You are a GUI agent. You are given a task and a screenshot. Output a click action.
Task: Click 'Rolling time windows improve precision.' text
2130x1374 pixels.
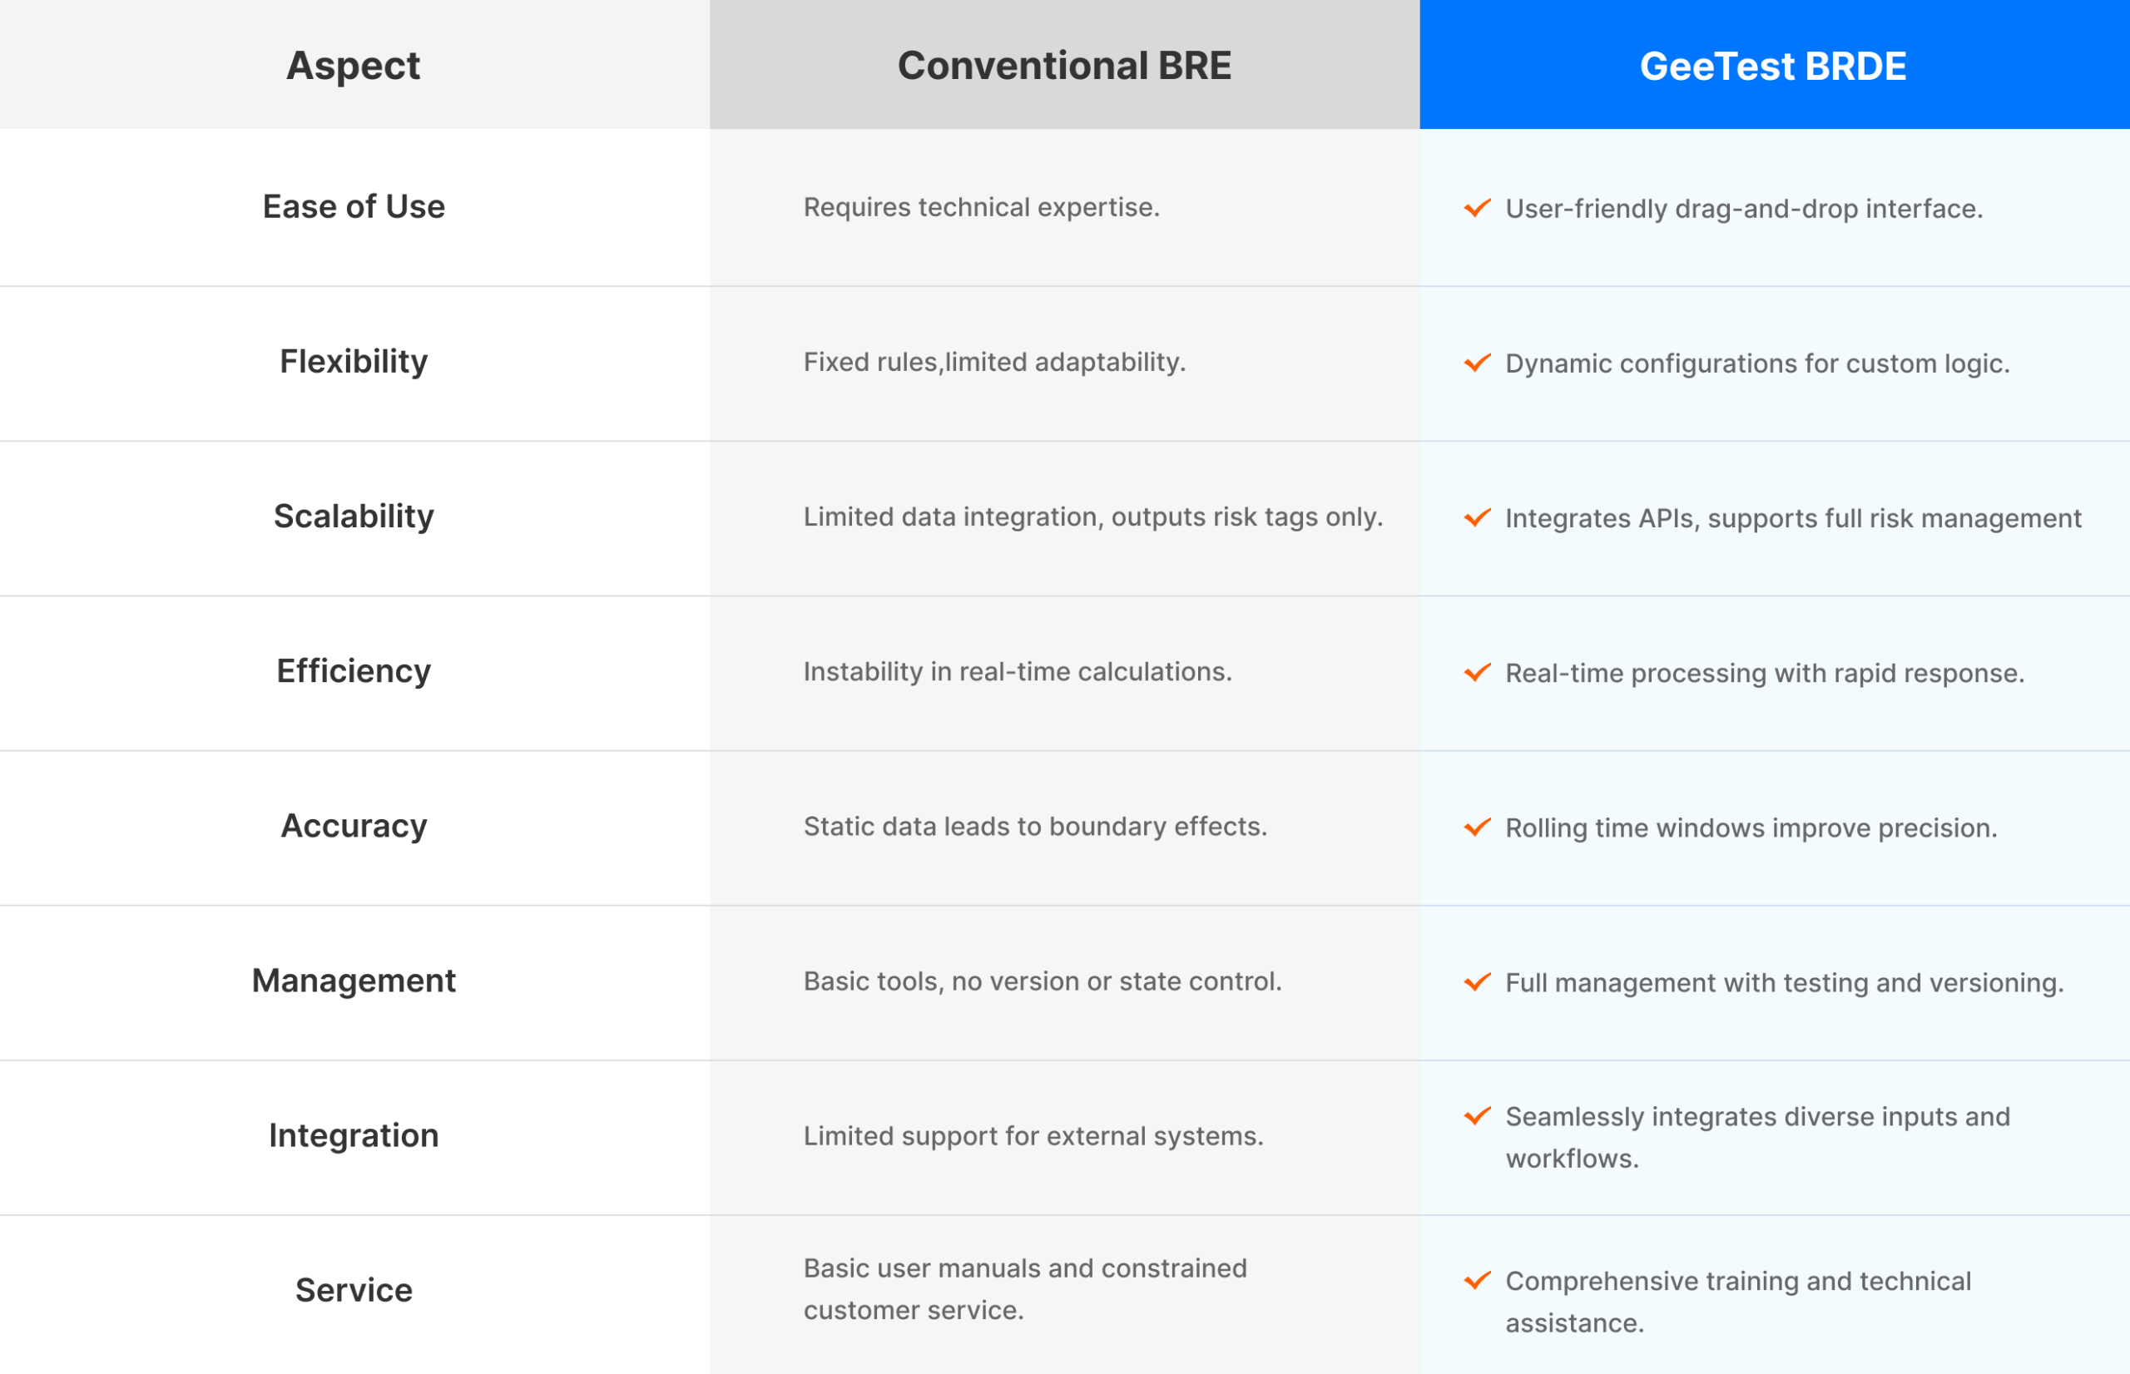pyautogui.click(x=1751, y=828)
